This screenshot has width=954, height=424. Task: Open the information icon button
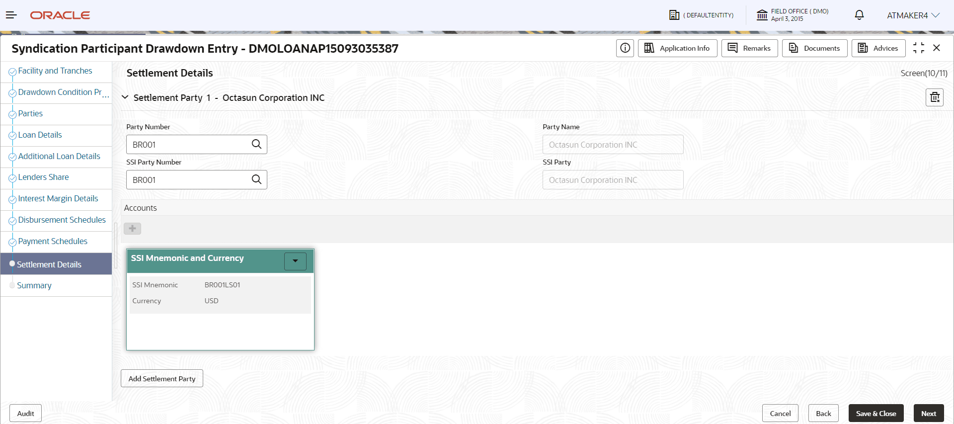625,48
